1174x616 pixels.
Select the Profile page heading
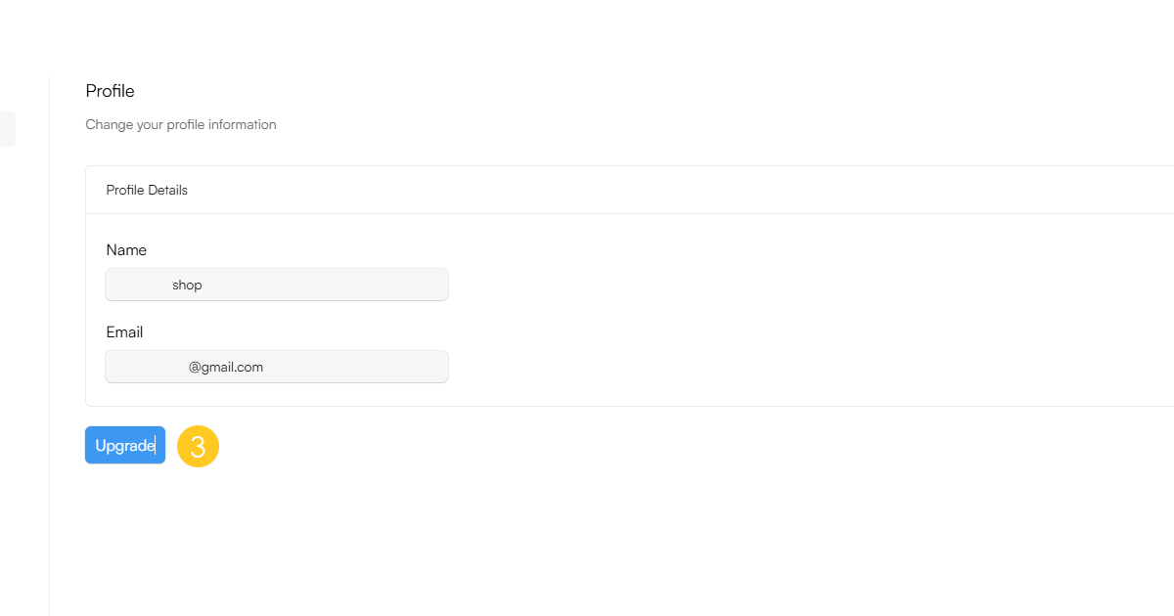tap(110, 91)
